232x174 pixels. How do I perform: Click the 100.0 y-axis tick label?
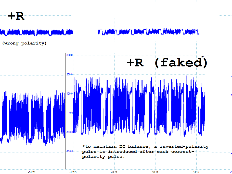click(70, 94)
